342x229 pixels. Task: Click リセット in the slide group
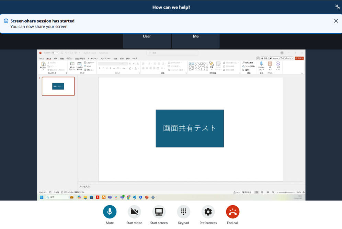pos(88,66)
